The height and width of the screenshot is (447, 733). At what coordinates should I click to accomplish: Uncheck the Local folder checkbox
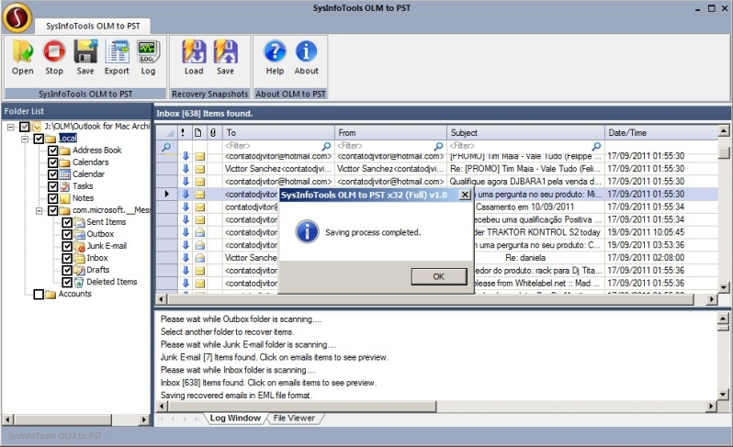(39, 139)
